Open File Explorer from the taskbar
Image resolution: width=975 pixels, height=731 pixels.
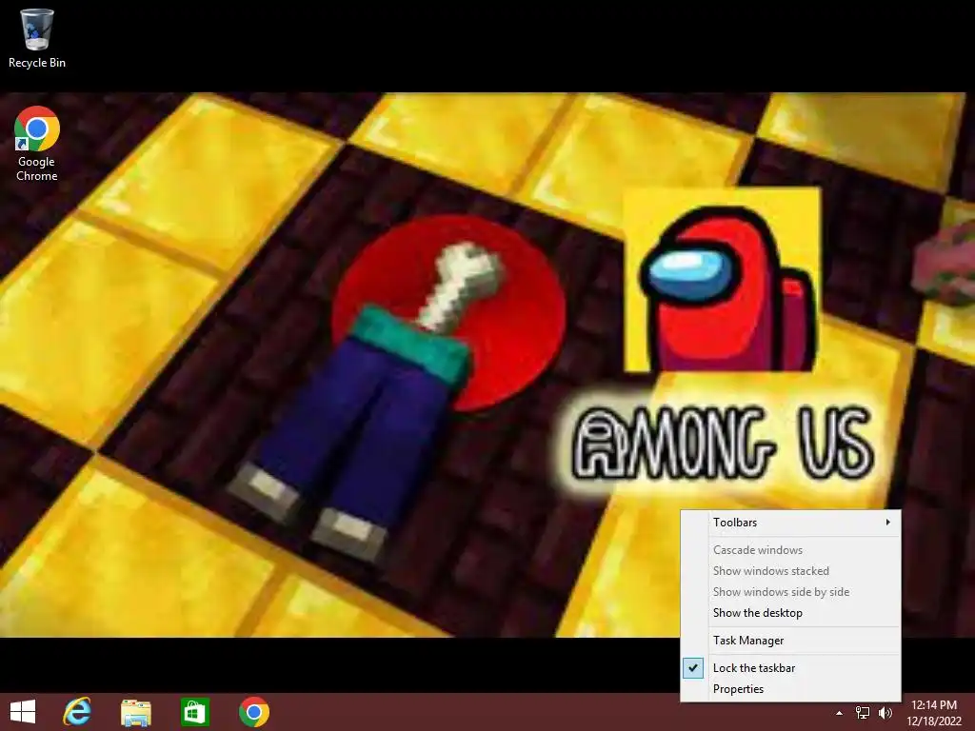pyautogui.click(x=135, y=712)
